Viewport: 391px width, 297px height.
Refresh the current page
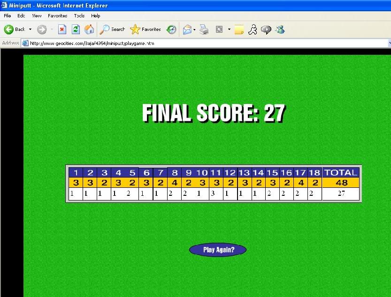76,30
